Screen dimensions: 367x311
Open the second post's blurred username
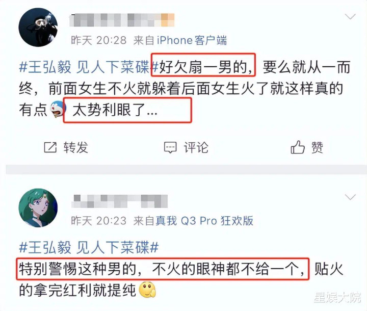(x=119, y=201)
